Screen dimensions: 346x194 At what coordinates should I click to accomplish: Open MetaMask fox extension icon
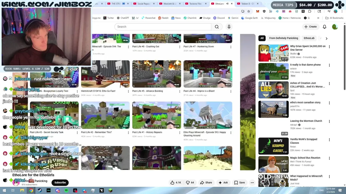(258, 11)
